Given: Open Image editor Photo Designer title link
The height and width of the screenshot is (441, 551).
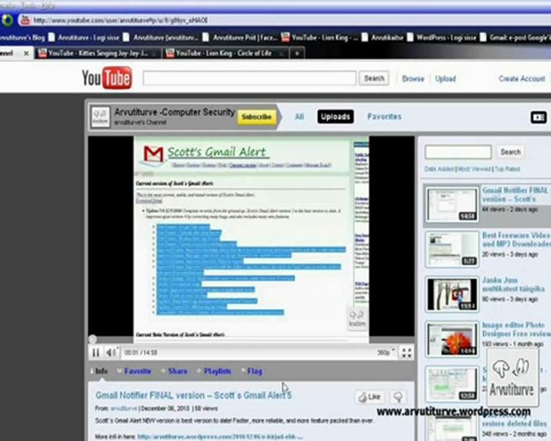Looking at the screenshot, I should (516, 329).
